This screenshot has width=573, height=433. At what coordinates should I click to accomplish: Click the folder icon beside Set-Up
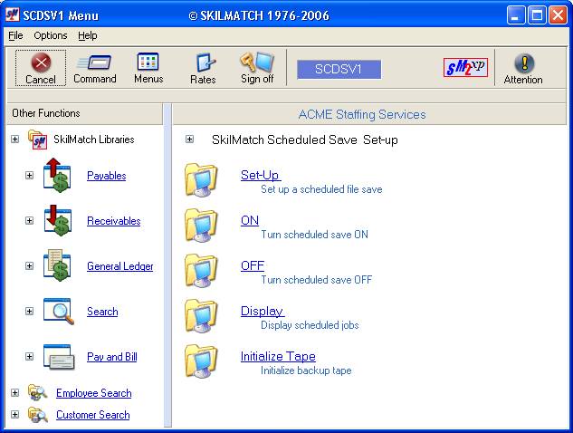(x=201, y=180)
